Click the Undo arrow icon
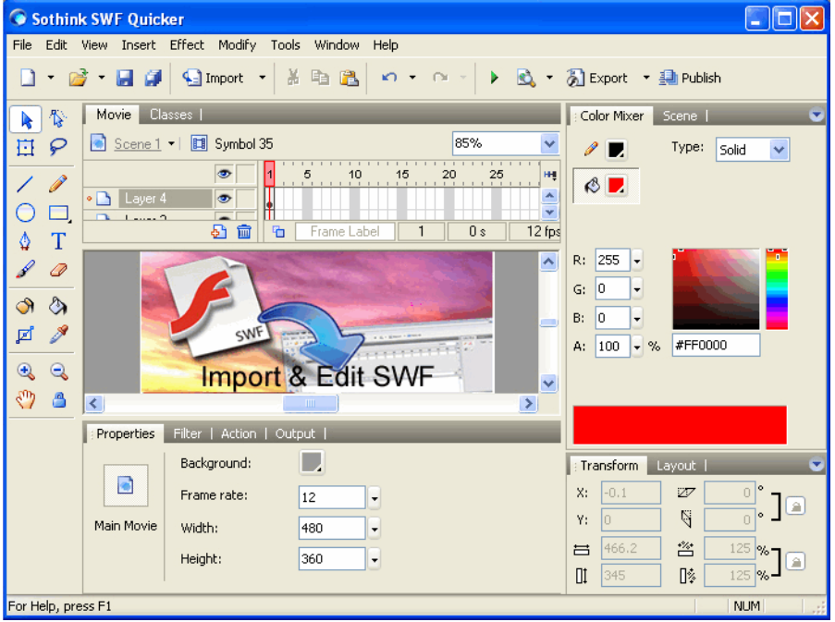The image size is (835, 622). click(x=389, y=78)
